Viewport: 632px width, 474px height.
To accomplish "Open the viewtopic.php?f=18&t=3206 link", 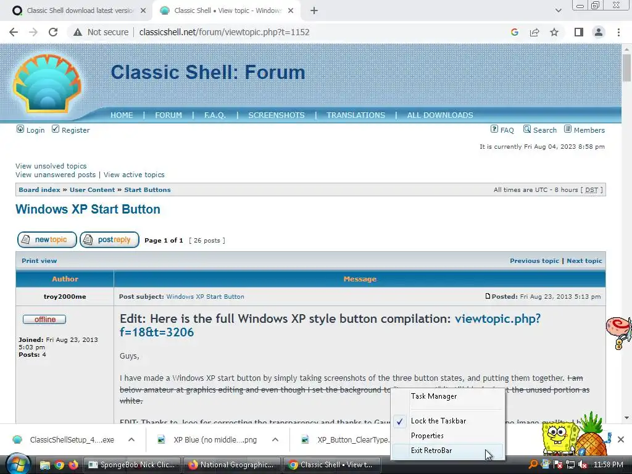I will 330,325.
